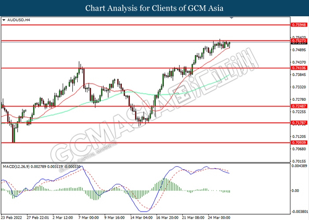Click the 0.004389 MACD scale value
Screen dimensions: 309x220
click(x=299, y=166)
